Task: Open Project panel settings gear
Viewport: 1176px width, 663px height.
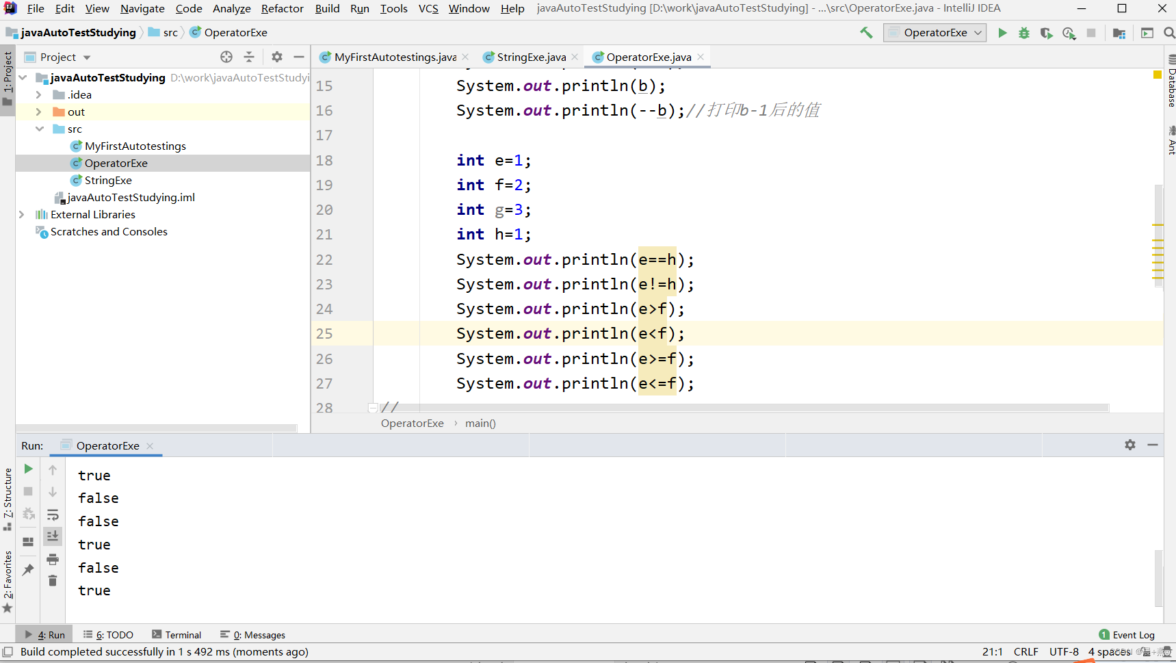Action: [x=277, y=57]
